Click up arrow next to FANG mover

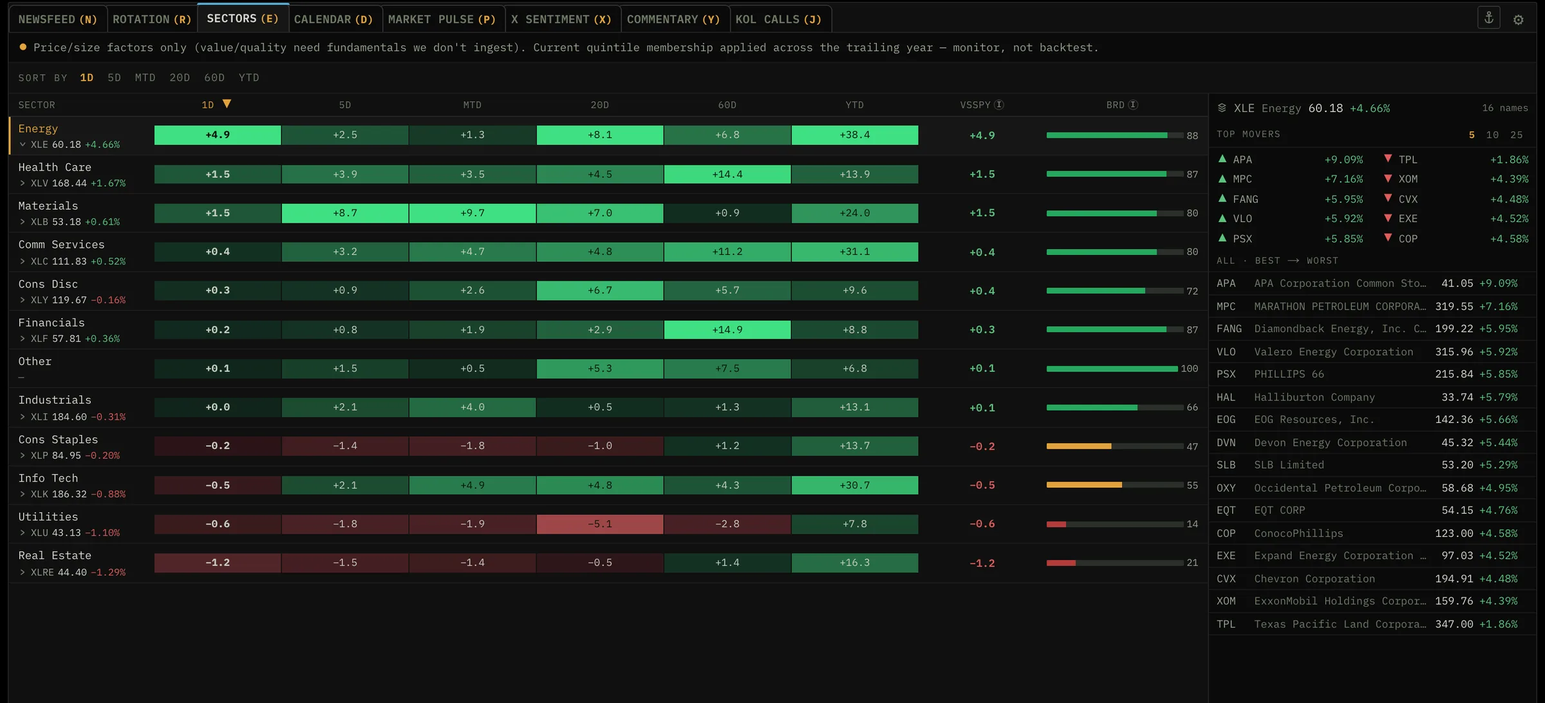click(1222, 198)
